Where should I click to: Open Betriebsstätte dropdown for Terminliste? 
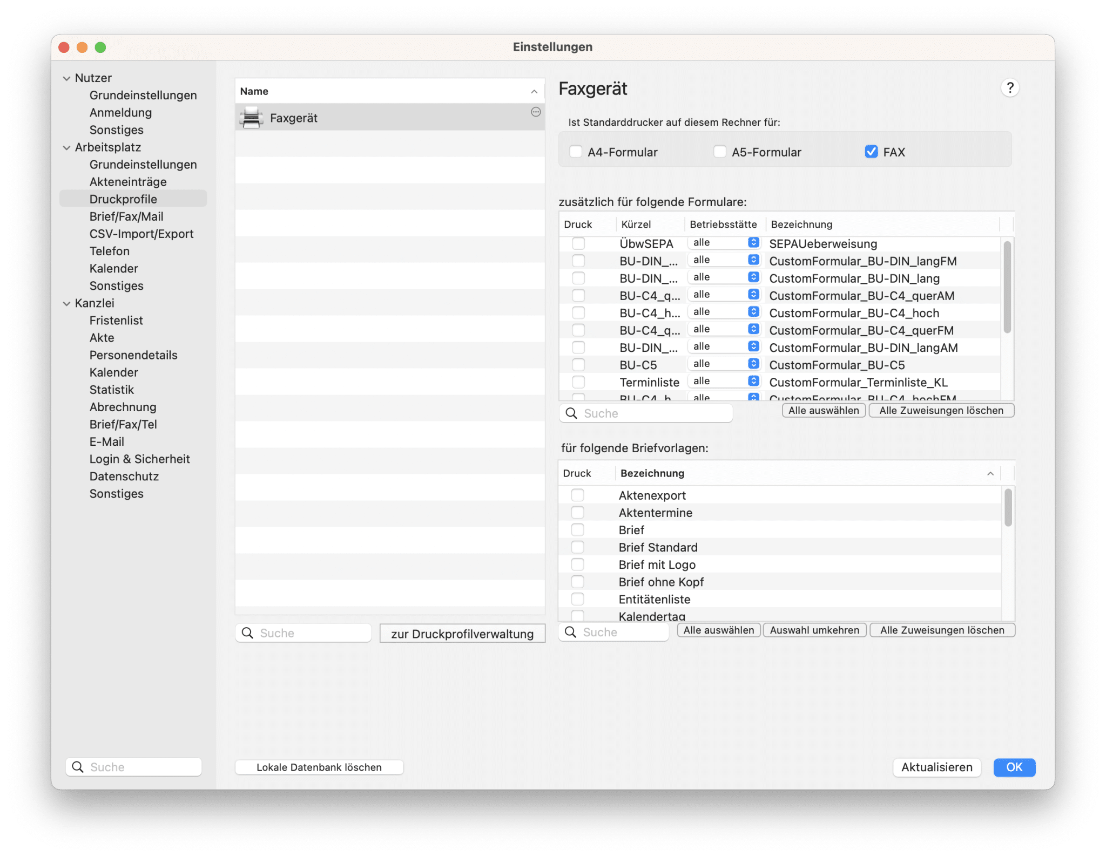(x=724, y=381)
